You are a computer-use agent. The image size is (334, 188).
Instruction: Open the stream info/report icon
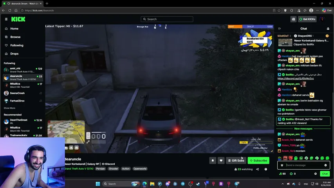tap(265, 169)
